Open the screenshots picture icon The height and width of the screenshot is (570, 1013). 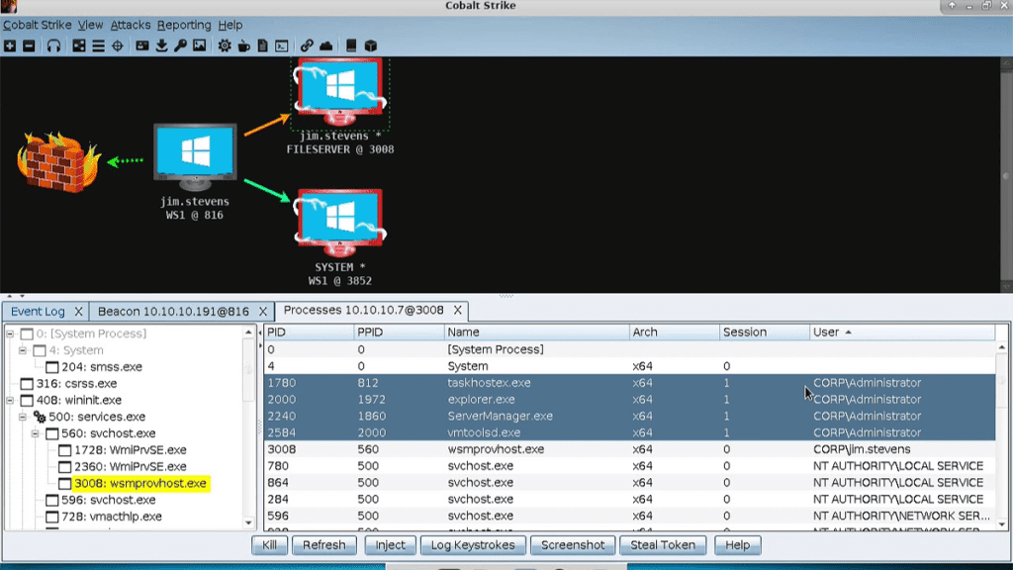point(199,46)
